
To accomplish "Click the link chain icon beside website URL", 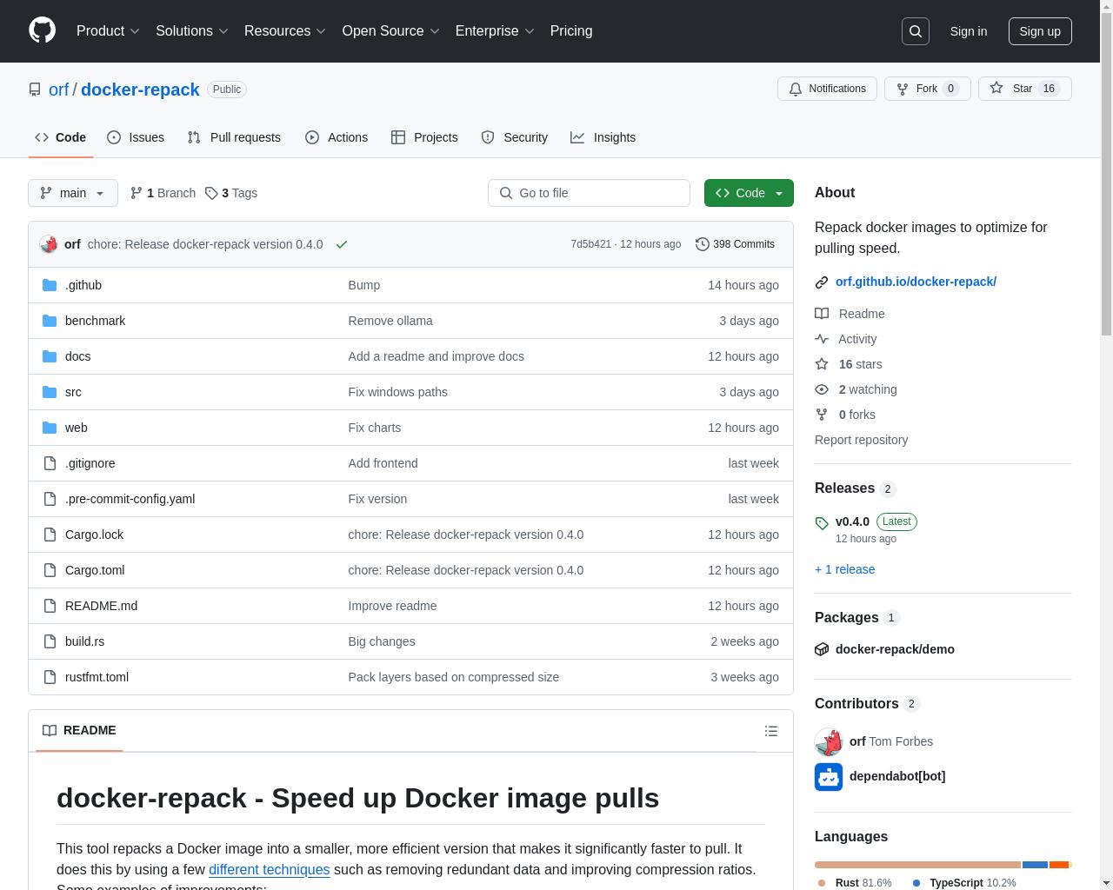I will pyautogui.click(x=822, y=282).
